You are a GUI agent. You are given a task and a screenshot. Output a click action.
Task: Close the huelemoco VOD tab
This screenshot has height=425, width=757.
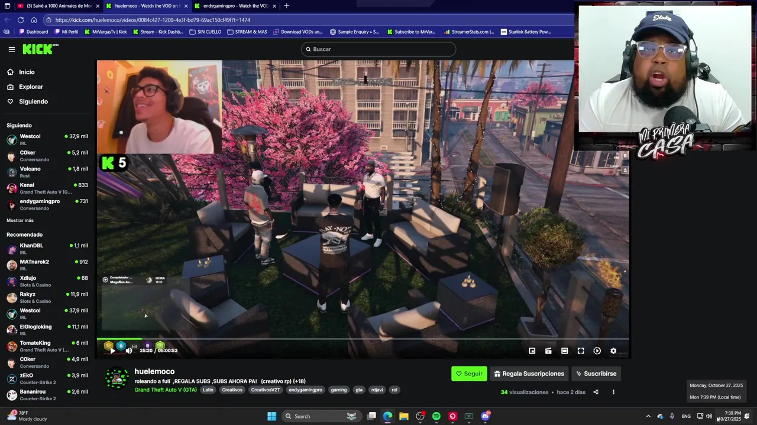coord(186,6)
